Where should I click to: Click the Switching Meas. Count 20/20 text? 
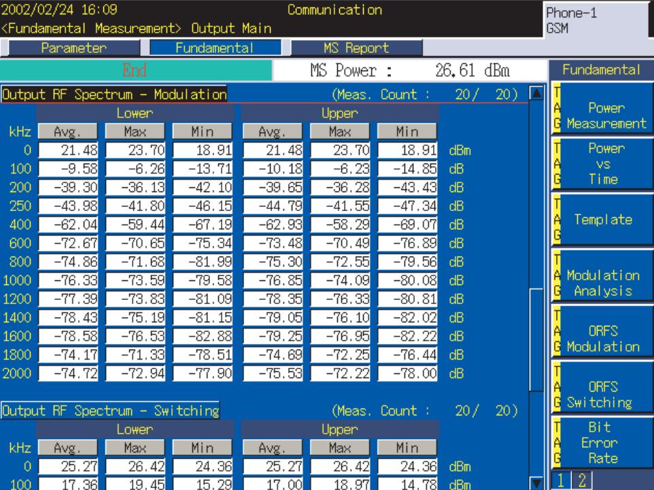425,411
